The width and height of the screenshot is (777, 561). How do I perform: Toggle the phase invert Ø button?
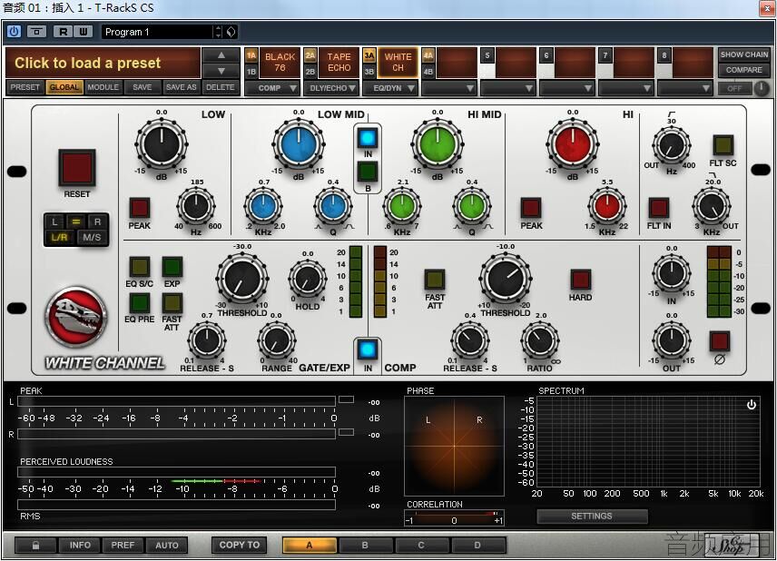pos(719,341)
